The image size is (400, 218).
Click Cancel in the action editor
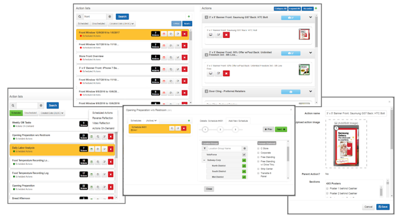click(369, 207)
